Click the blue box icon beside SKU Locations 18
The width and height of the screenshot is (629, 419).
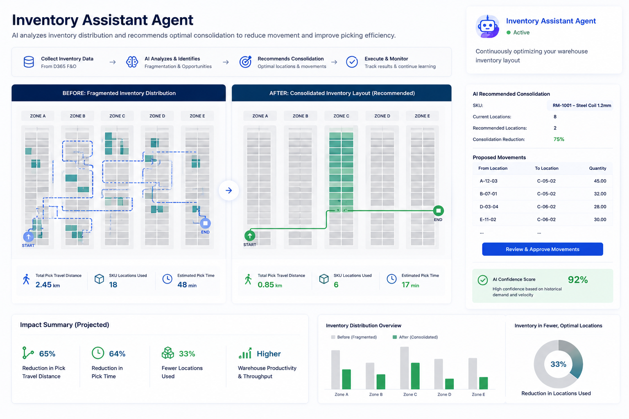[99, 279]
